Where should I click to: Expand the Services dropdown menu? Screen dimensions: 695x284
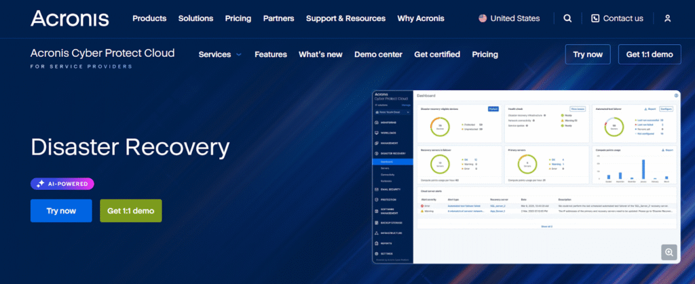click(219, 54)
